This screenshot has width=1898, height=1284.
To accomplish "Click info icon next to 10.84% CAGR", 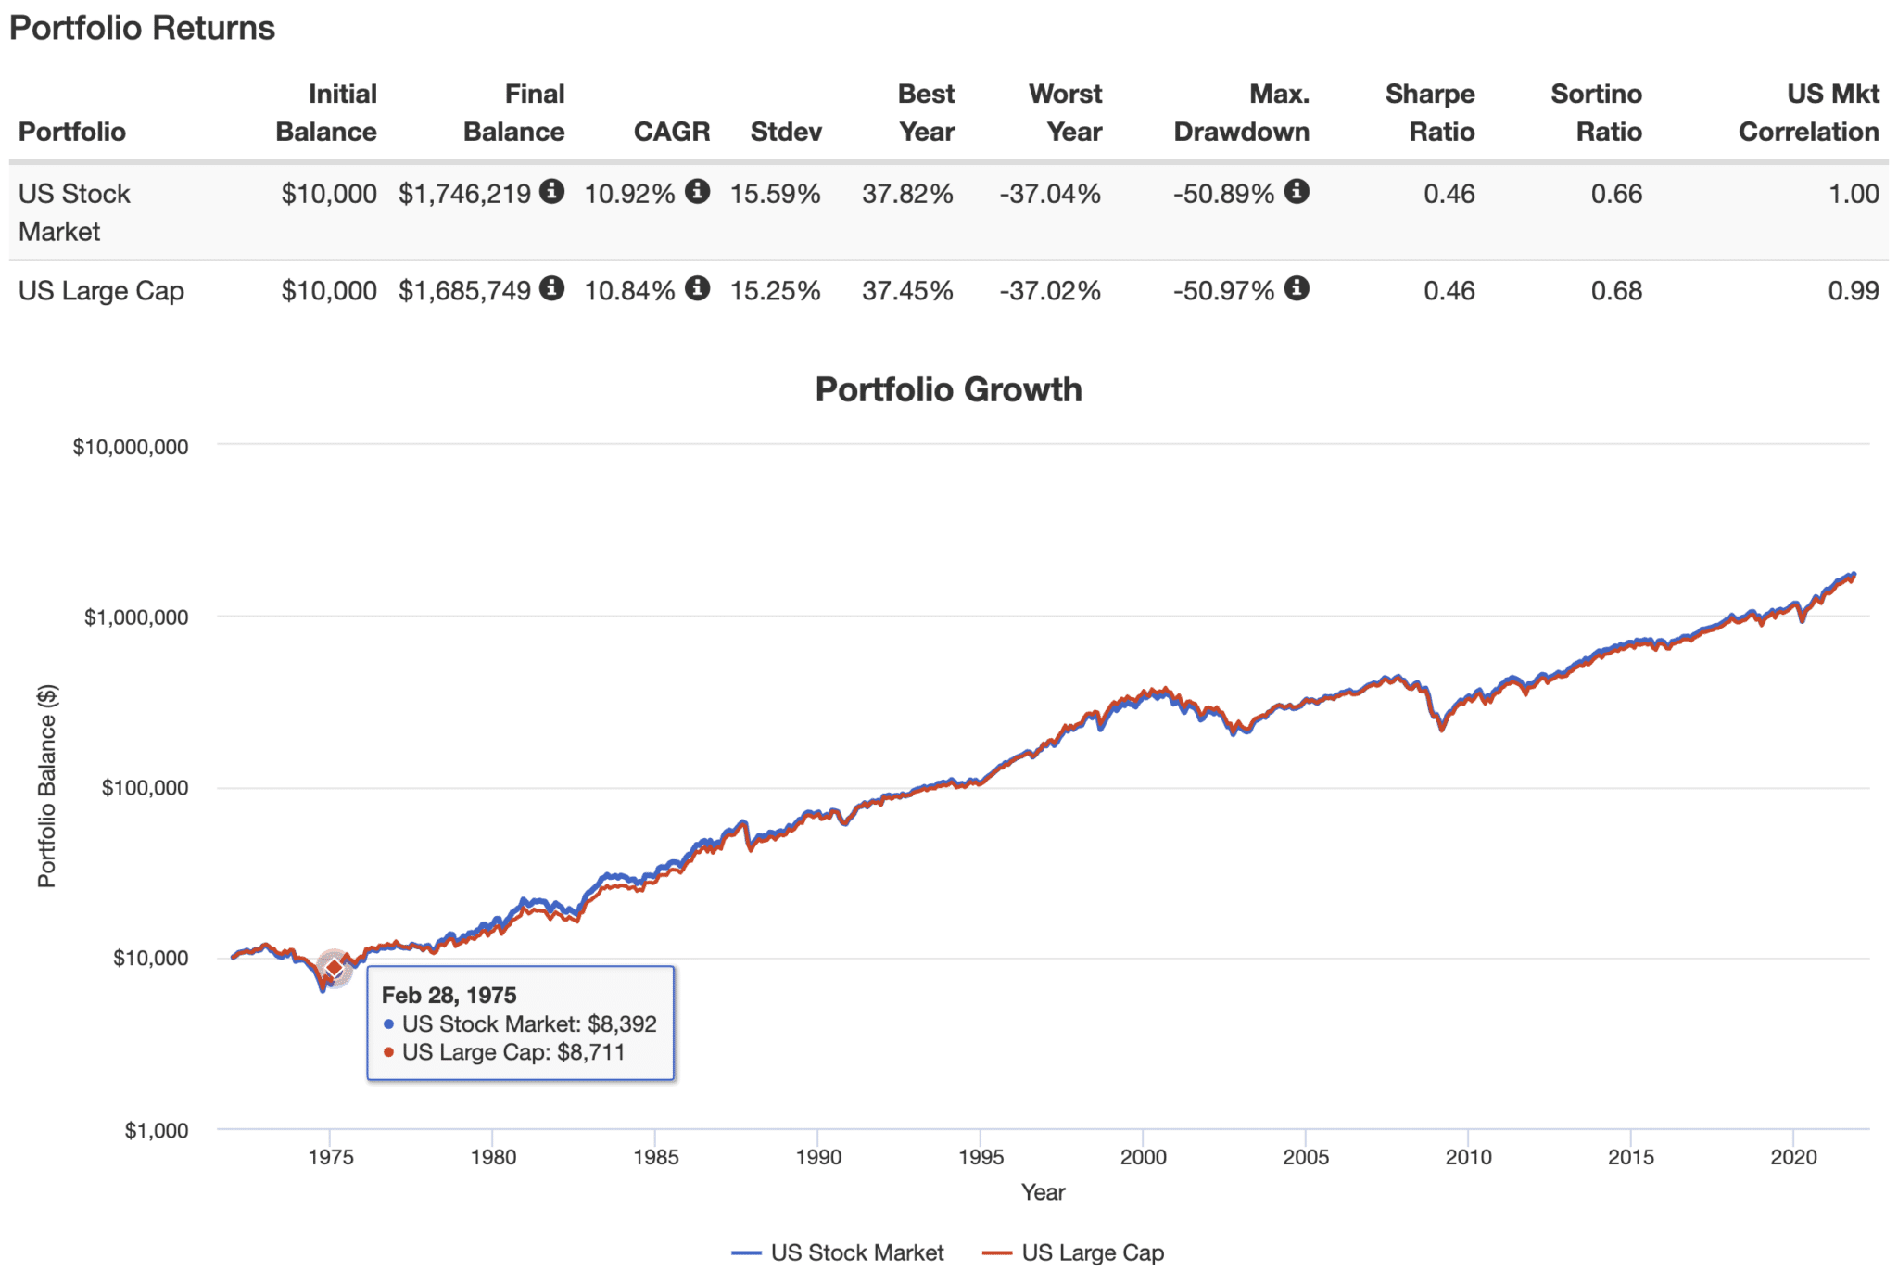I will [x=698, y=288].
